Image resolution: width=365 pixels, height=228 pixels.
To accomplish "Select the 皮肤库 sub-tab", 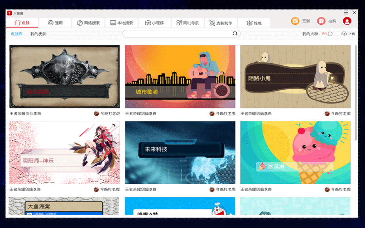I will 16,34.
